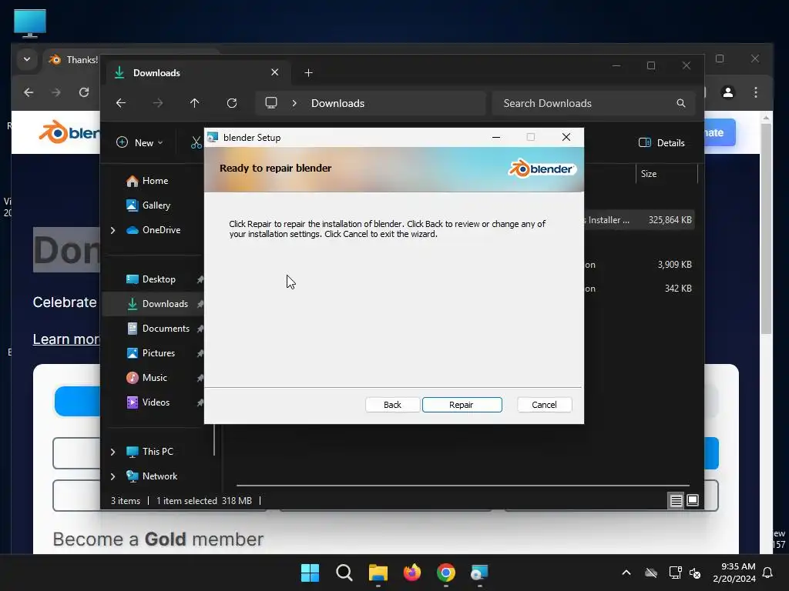Go up one folder in Explorer
This screenshot has height=591, width=789.
coord(194,103)
